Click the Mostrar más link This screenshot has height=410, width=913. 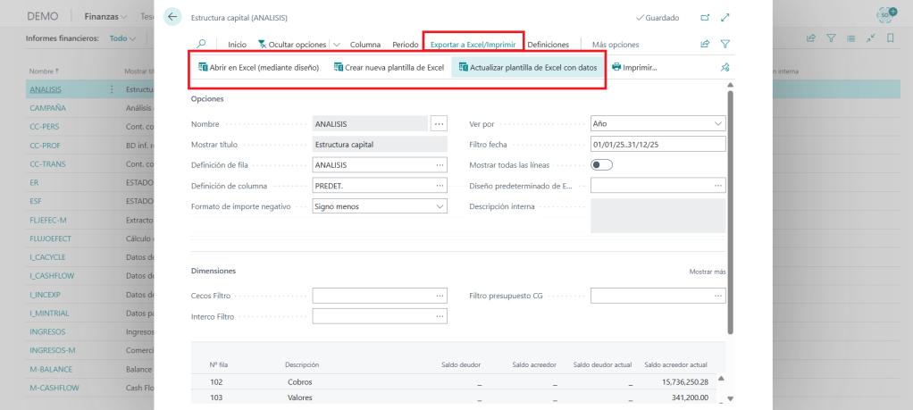pyautogui.click(x=707, y=271)
